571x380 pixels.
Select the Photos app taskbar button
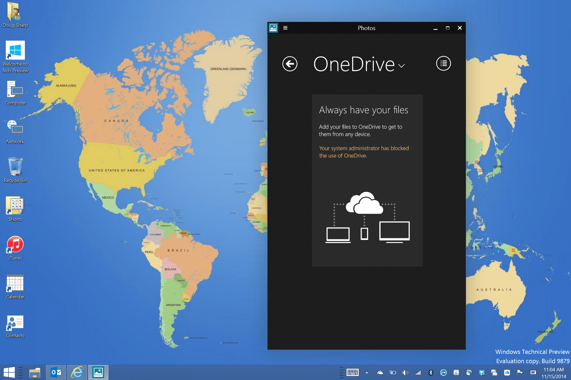[98, 372]
